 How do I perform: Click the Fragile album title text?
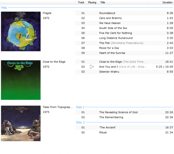(47, 13)
